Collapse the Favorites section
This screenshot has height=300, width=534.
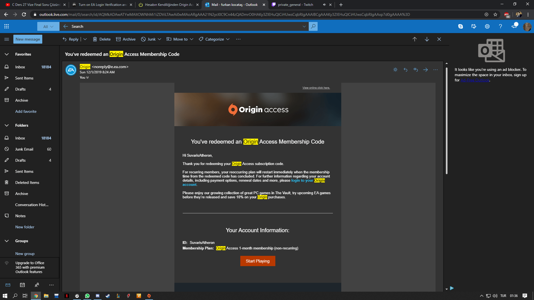(7, 54)
